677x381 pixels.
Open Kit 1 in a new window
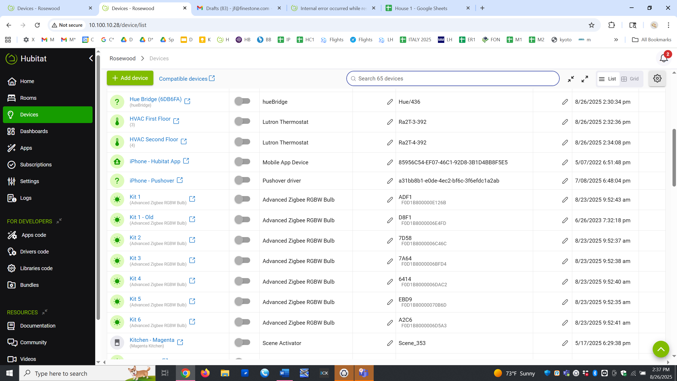point(192,199)
